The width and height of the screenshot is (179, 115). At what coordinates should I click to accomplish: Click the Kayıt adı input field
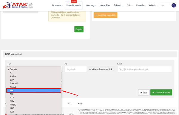[76, 69]
